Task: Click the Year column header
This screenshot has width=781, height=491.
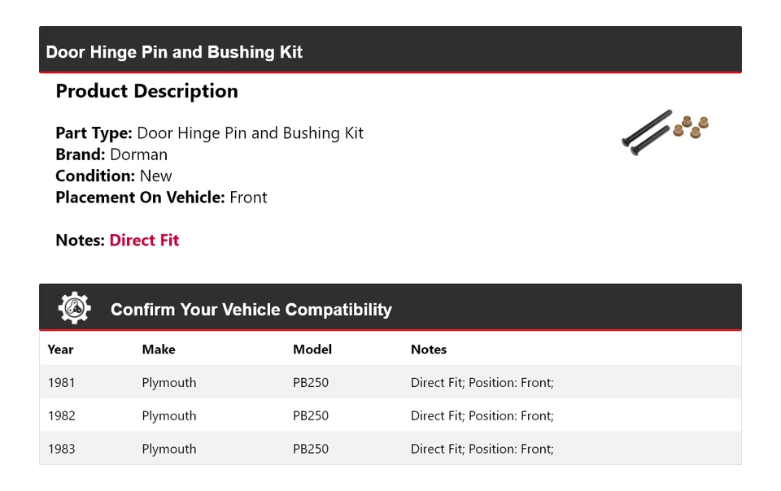Action: click(60, 350)
